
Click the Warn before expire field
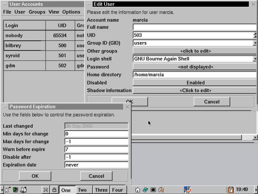pos(96,149)
